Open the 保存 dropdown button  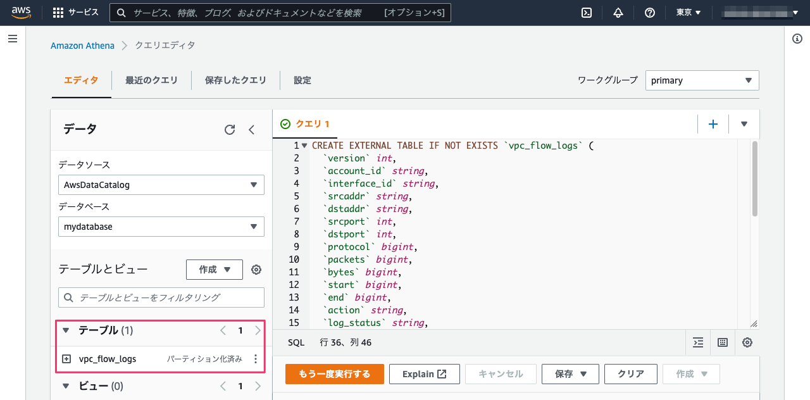570,374
